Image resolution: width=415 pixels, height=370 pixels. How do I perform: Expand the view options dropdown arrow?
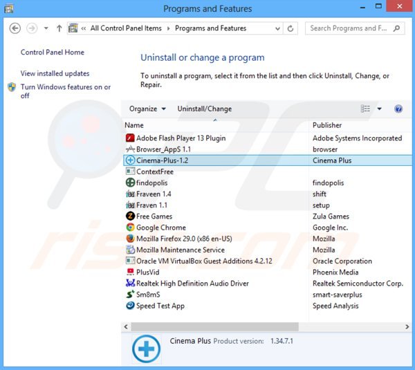coord(379,109)
